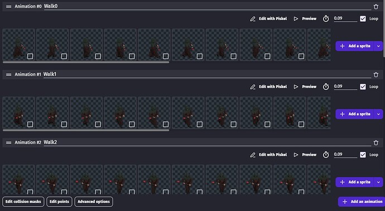The height and width of the screenshot is (211, 385).
Task: Delete the Walk0 animation with trash icon
Action: click(x=376, y=7)
